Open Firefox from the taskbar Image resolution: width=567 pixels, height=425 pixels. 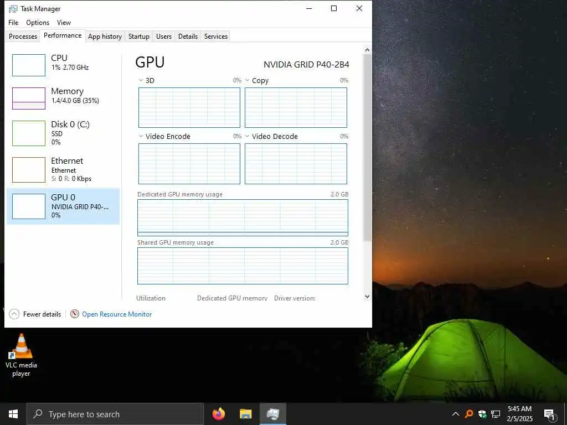click(218, 414)
